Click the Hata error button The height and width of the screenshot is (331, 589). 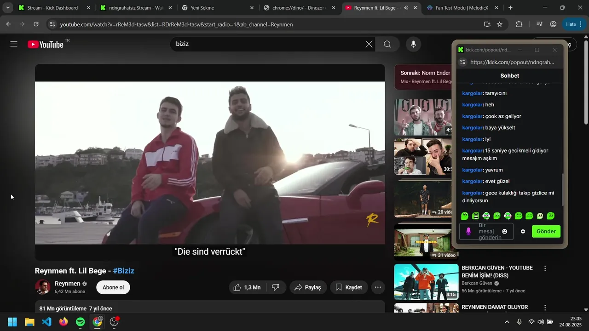(571, 24)
